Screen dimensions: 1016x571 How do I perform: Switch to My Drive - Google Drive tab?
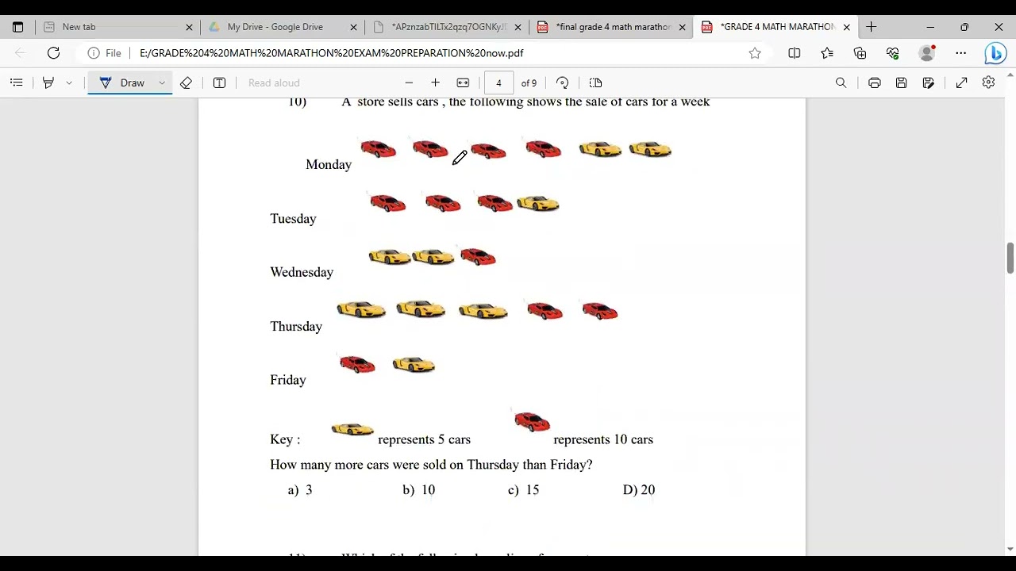283,27
